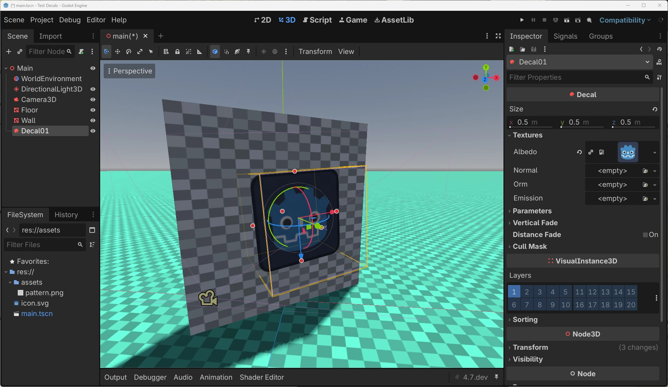Open Albedo texture dropdown arrow
668x387 pixels.
pyautogui.click(x=654, y=152)
